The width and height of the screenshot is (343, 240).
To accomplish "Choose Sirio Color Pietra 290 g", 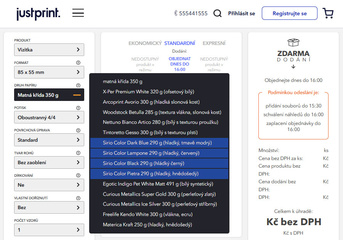I will click(x=159, y=174).
